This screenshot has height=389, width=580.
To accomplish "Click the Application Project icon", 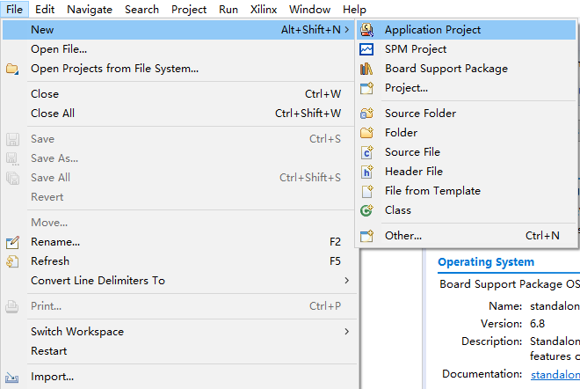I will pyautogui.click(x=366, y=30).
